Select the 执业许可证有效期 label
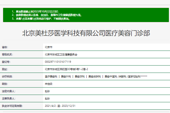The width and height of the screenshot is (170, 113). point(12,106)
